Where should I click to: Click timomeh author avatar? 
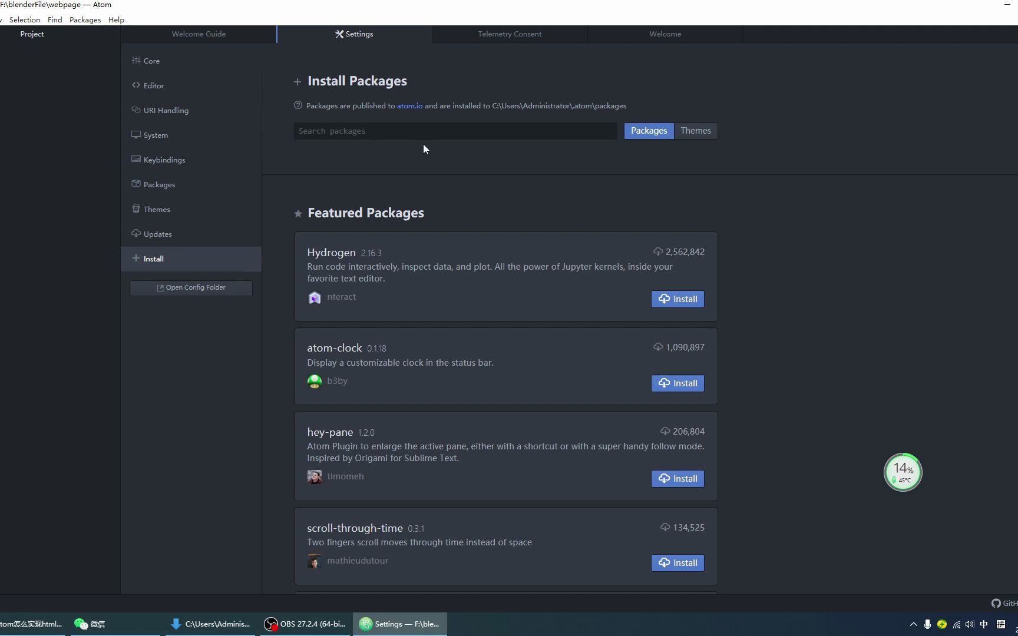click(315, 477)
